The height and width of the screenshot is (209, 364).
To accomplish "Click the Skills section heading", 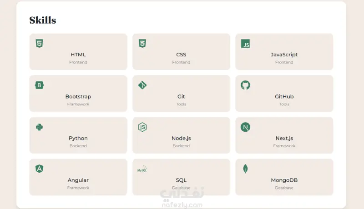I will click(43, 20).
